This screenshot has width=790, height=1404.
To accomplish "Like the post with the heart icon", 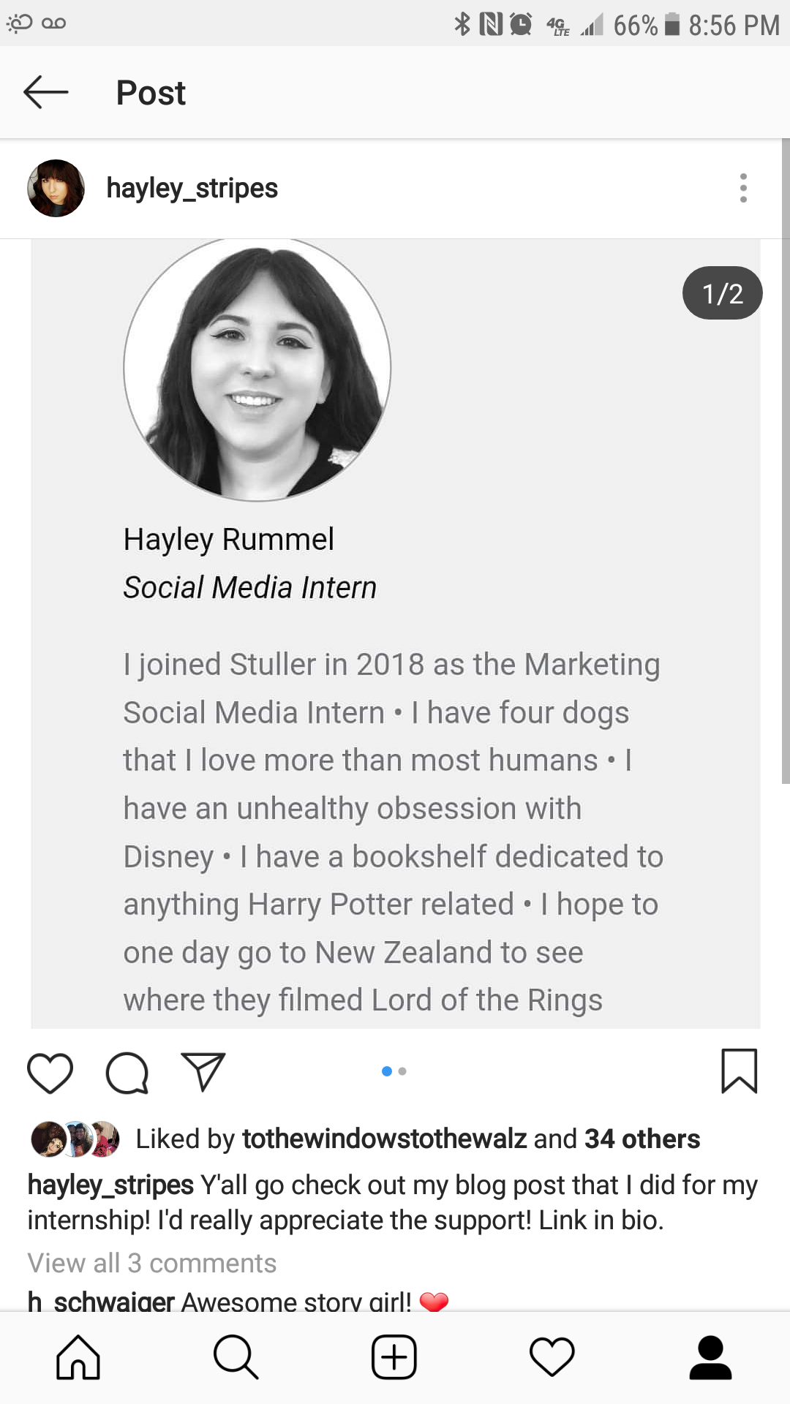I will [50, 1073].
